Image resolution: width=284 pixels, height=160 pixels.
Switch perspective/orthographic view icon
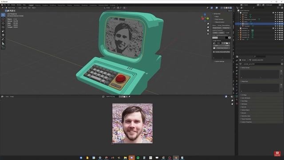click(208, 34)
